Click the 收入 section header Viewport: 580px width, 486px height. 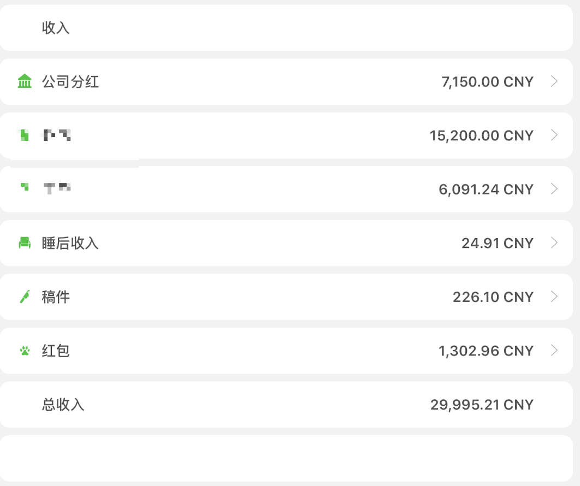coord(56,28)
